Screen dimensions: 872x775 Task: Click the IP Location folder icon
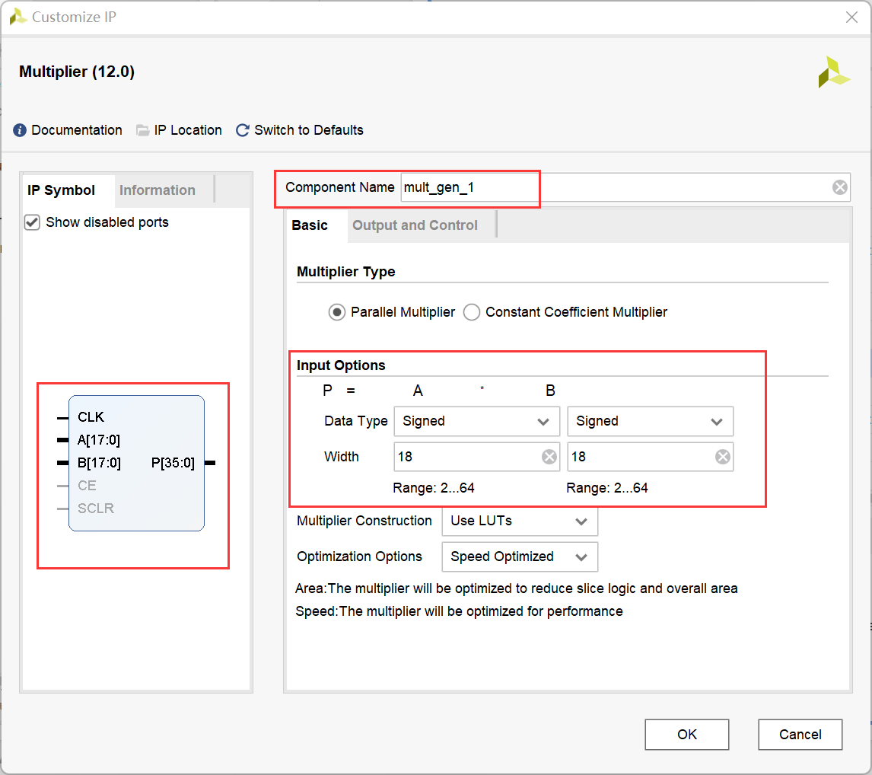143,130
